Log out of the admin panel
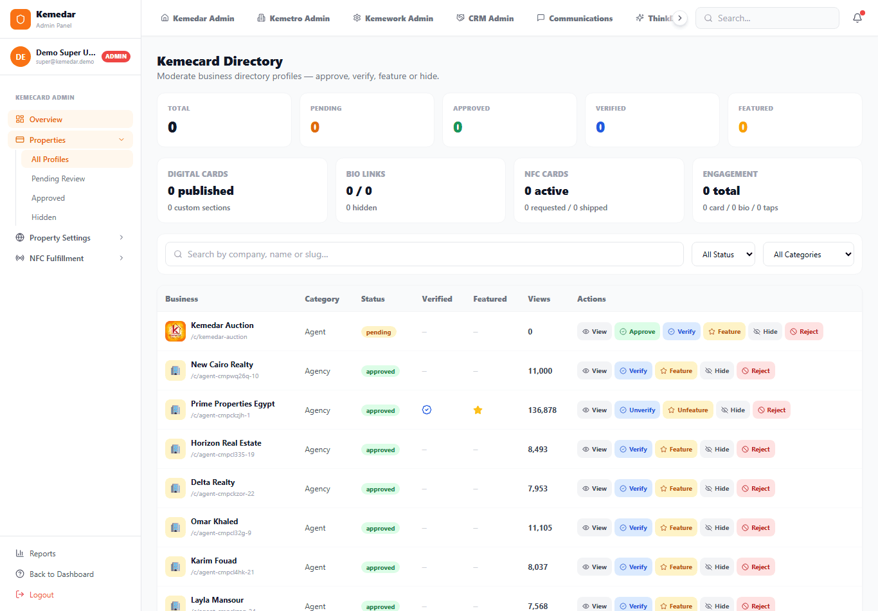 click(42, 595)
